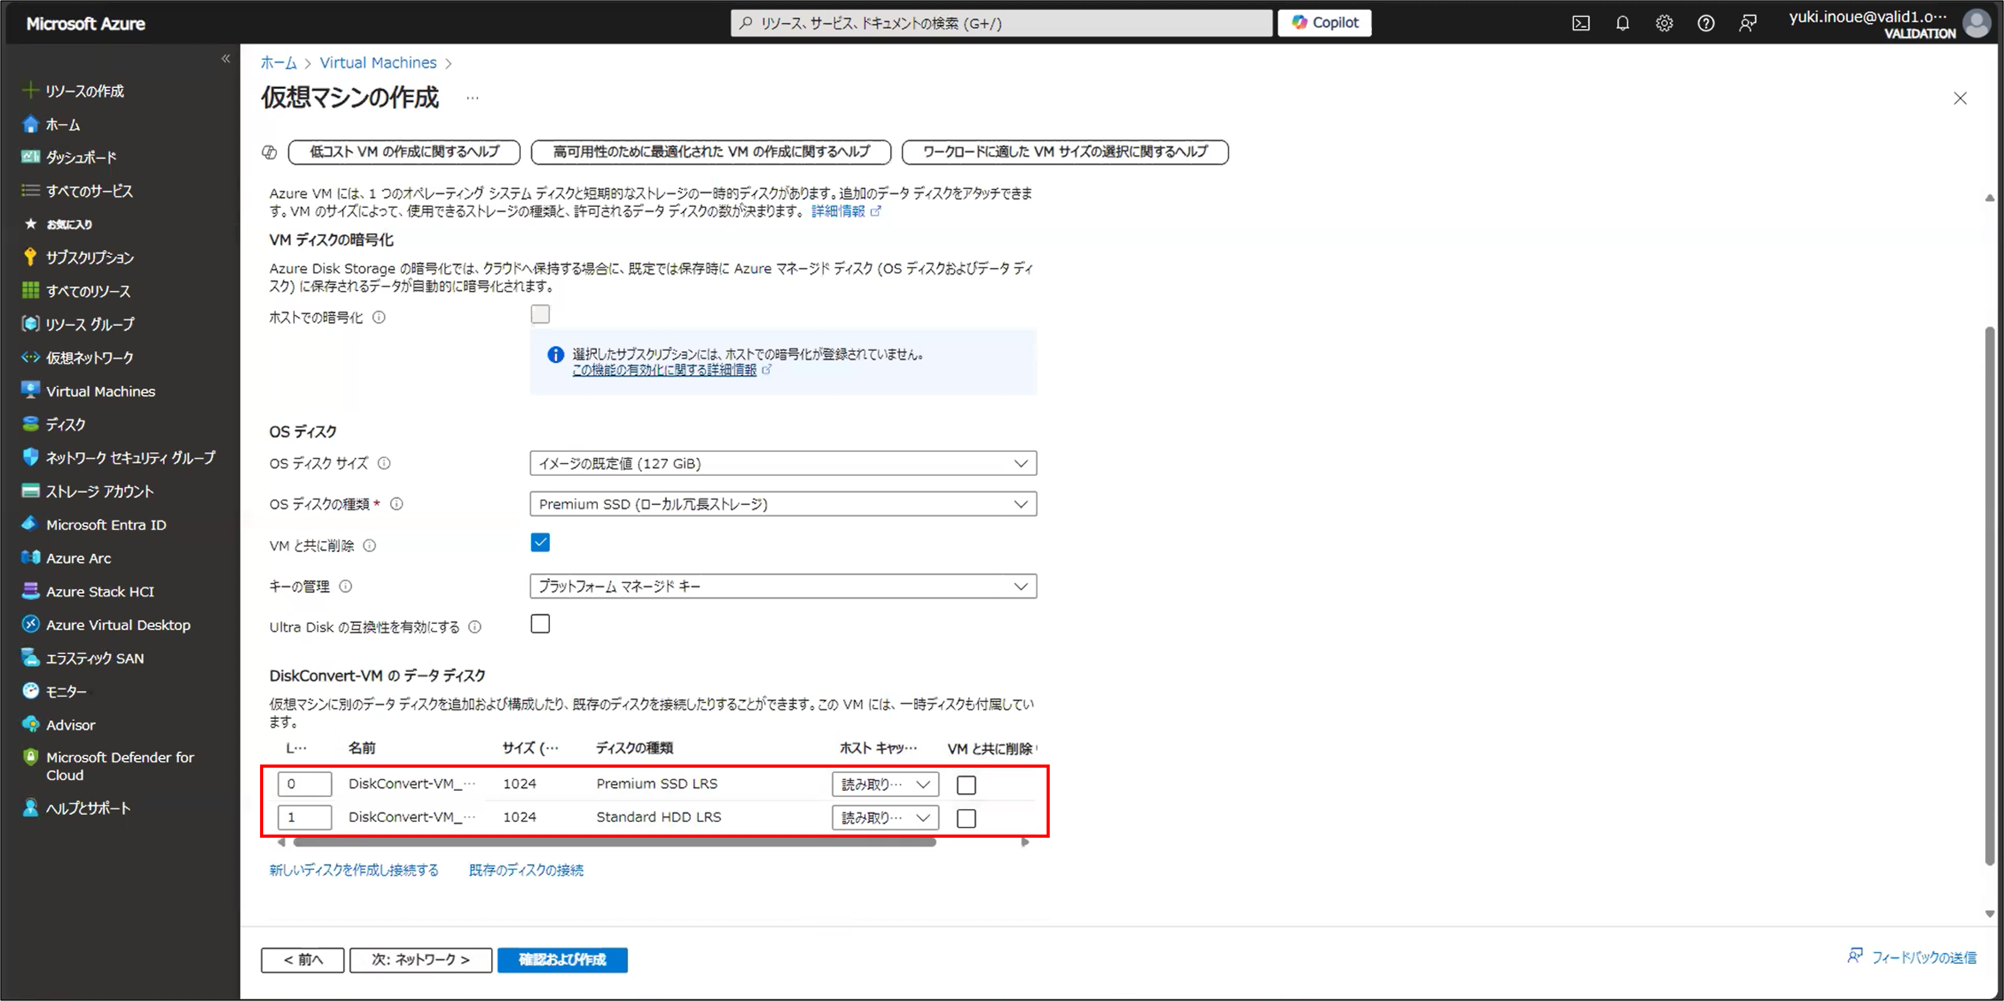Open OS ディスク サイズ dropdown
This screenshot has width=2004, height=1001.
pyautogui.click(x=782, y=463)
